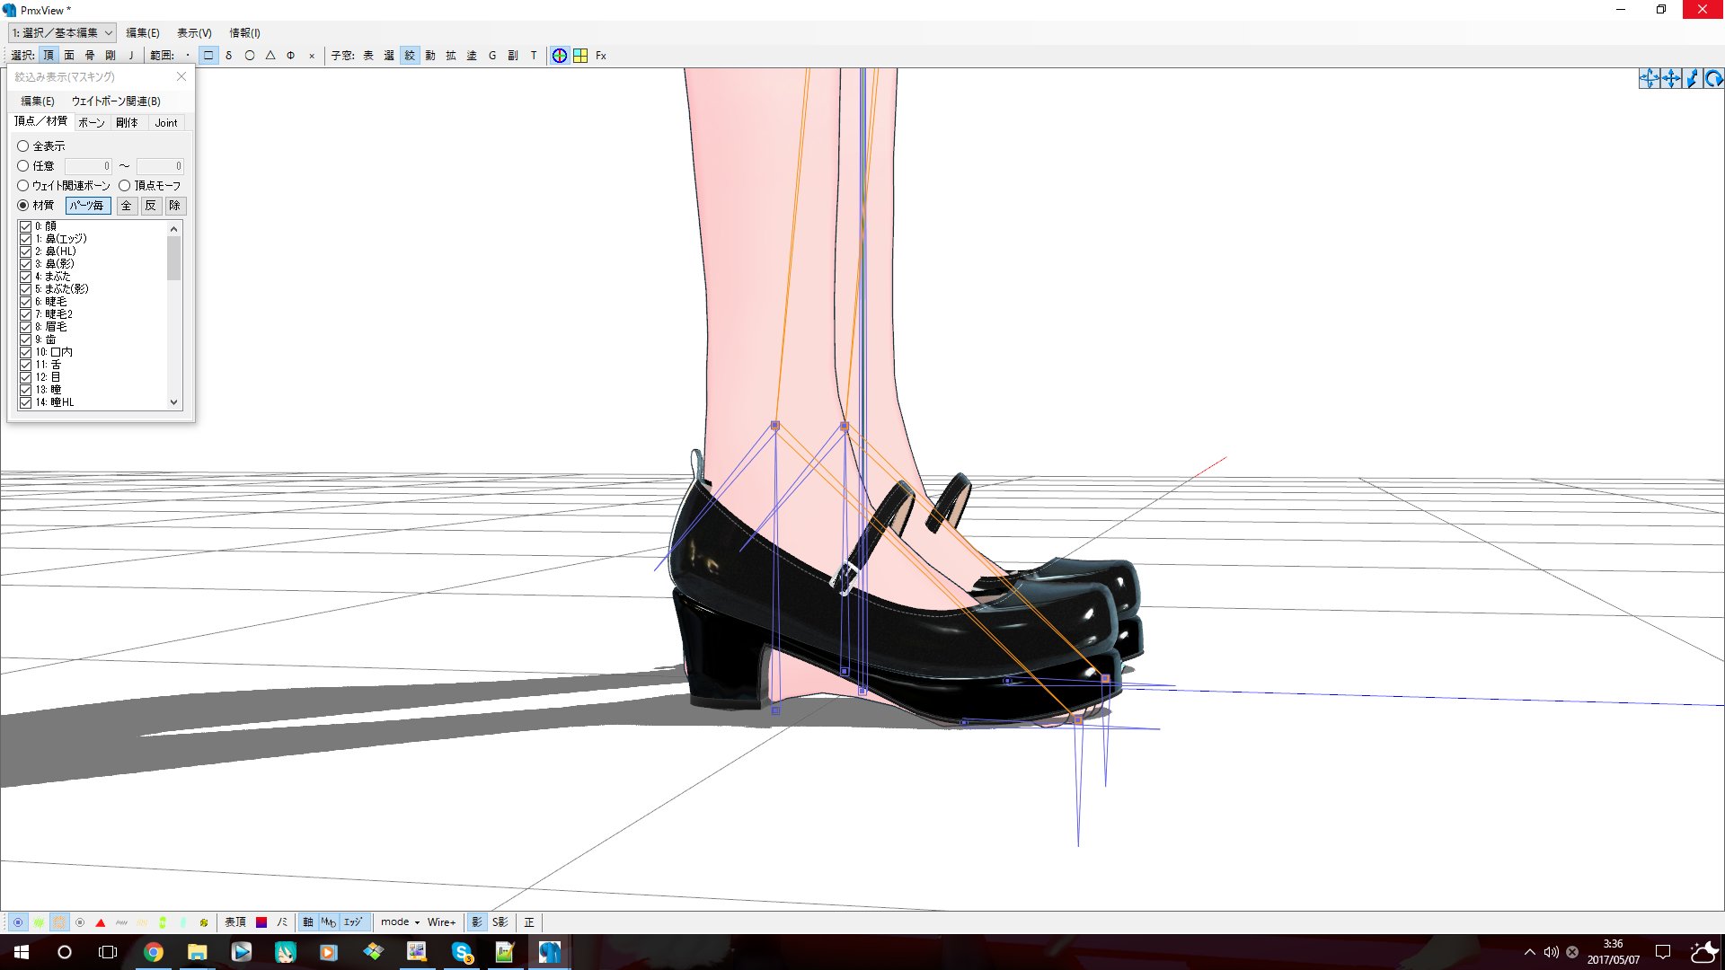Viewport: 1725px width, 970px height.
Task: Click the 反 (invert) button
Action: 151,206
